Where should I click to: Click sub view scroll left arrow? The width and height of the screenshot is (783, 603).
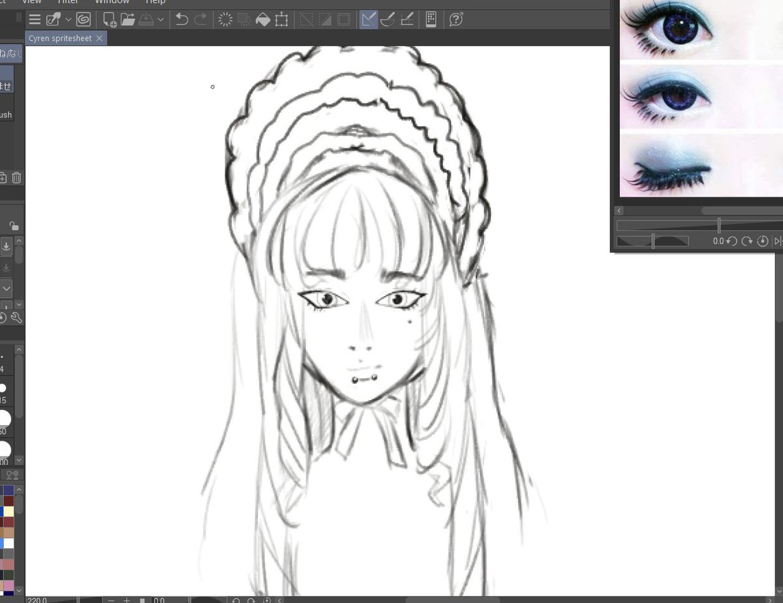[x=619, y=211]
